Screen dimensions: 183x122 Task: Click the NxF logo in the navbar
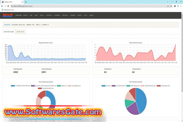pos(8,15)
